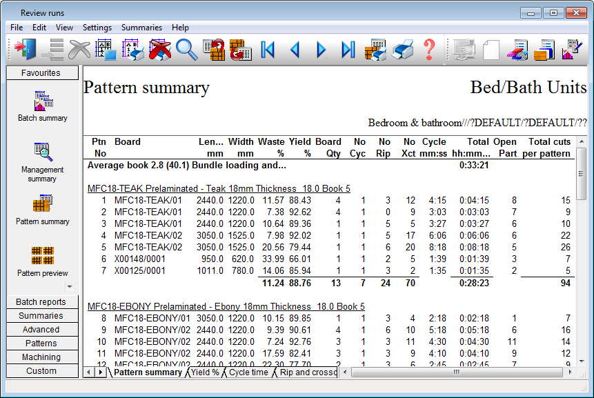Click the list with coloured parts and gear icon
Viewport: 594px width, 398px height.
coord(517,50)
